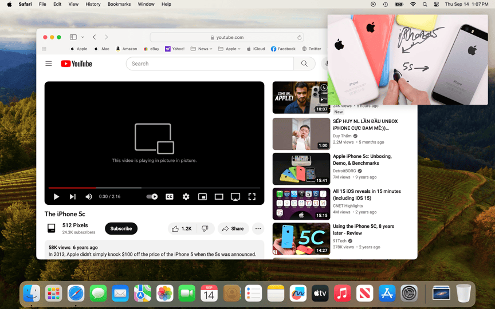This screenshot has width=495, height=309.
Task: Go back in Safari
Action: coord(94,37)
